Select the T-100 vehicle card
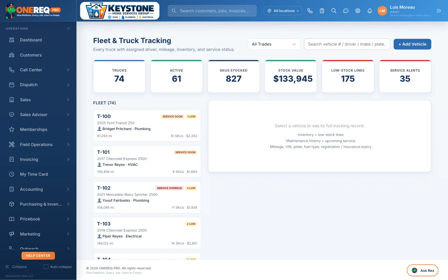The image size is (448, 280). [147, 126]
